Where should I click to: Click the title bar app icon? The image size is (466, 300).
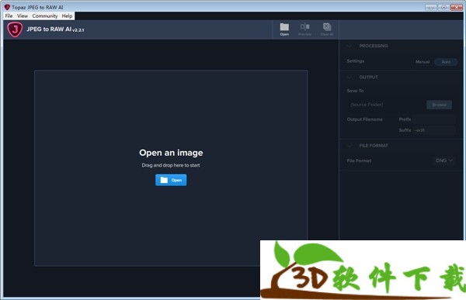[7, 7]
